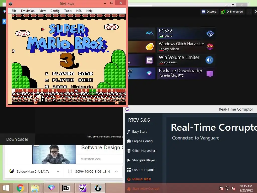Click the Engine Config gauge icon

(129, 141)
